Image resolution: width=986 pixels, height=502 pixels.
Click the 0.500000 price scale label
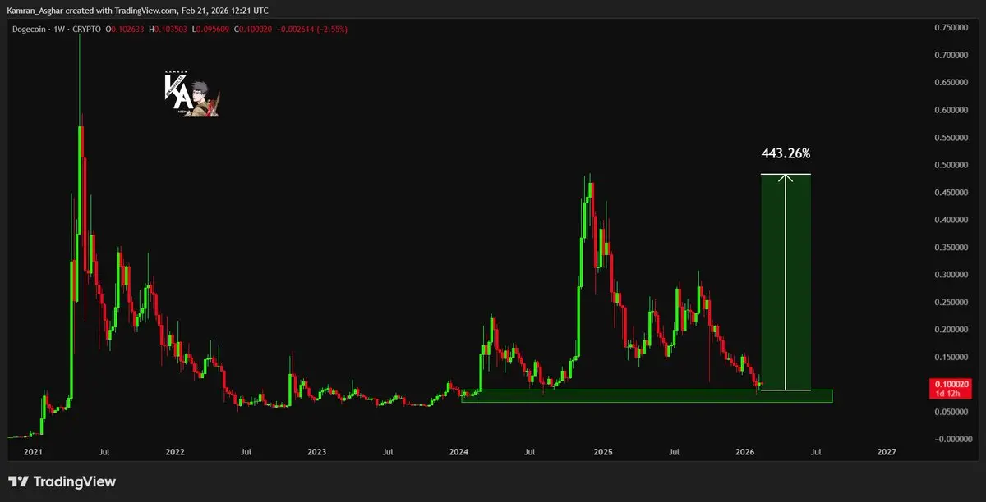pos(951,165)
